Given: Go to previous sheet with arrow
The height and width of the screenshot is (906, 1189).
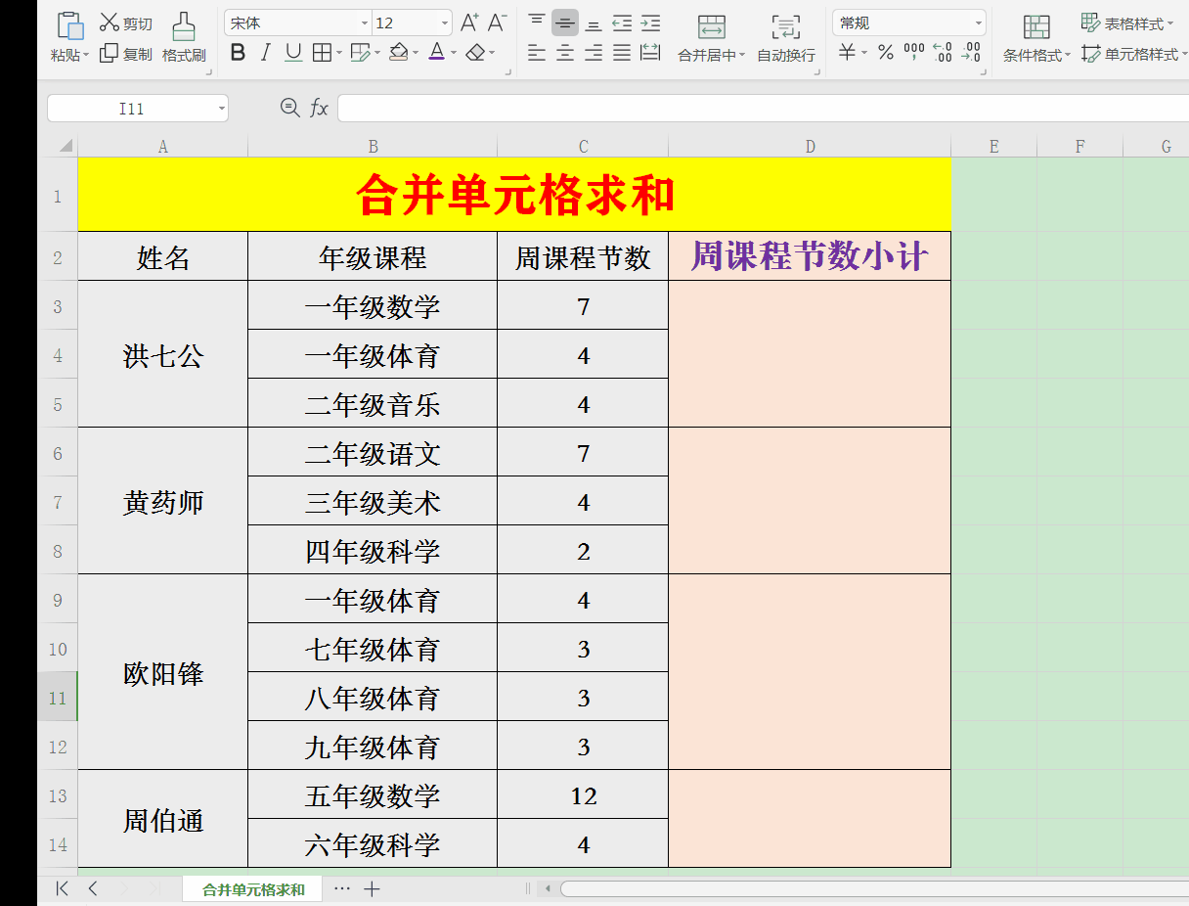Looking at the screenshot, I should [93, 888].
